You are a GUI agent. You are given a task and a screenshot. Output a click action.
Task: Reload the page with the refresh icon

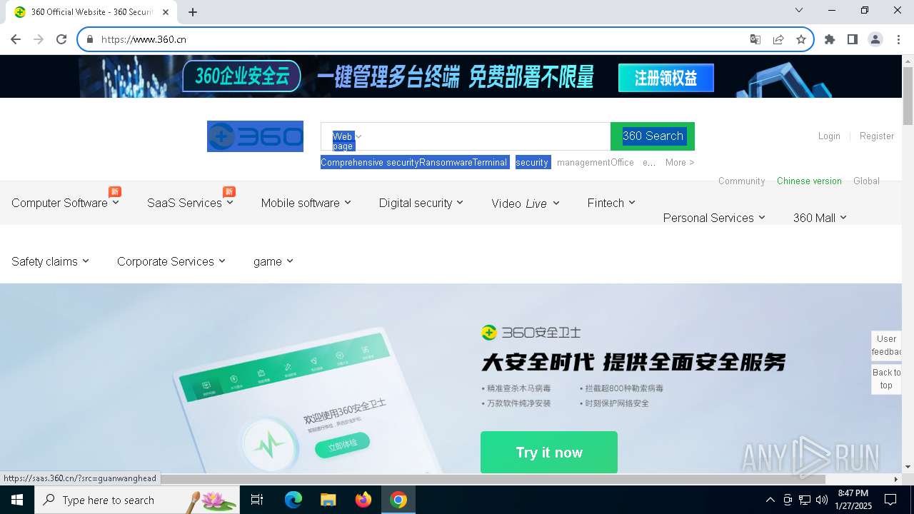tap(61, 39)
